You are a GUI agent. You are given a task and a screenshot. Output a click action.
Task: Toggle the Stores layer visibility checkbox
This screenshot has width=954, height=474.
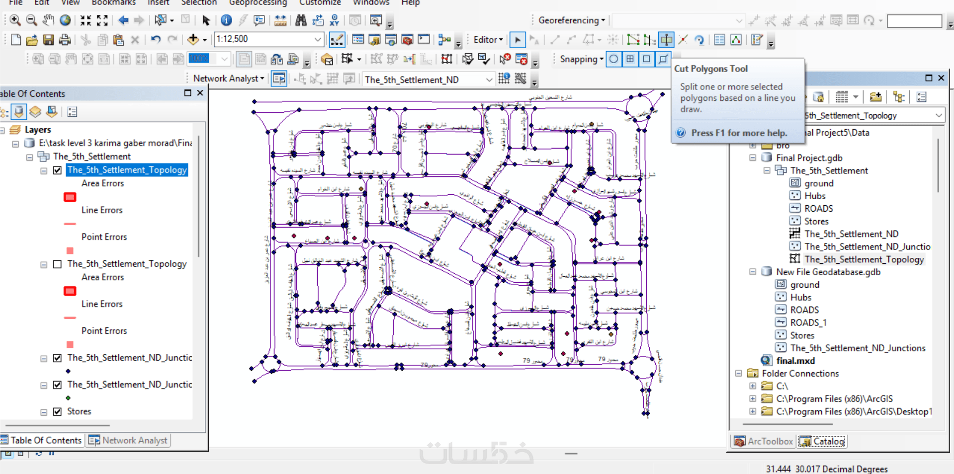(x=57, y=411)
